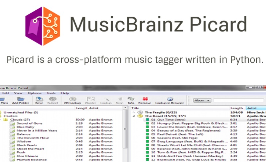The height and width of the screenshot is (162, 266).
Task: Click the MusicBrainz Picard hexagon logo
Action: tap(43, 26)
